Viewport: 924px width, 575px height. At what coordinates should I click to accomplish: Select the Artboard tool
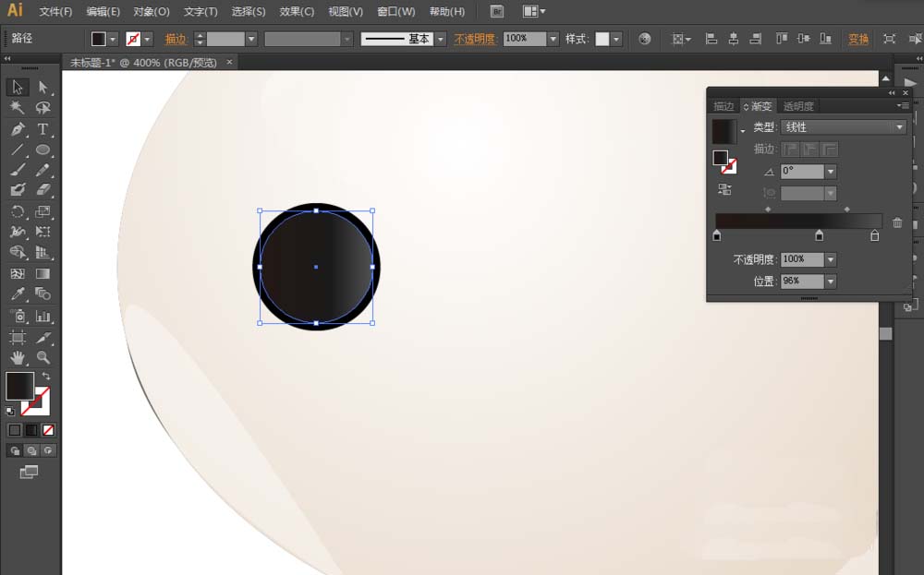17,337
